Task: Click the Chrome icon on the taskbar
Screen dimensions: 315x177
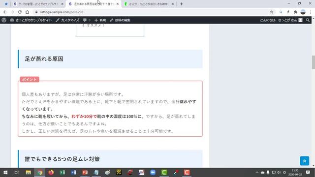Action: tap(39, 173)
